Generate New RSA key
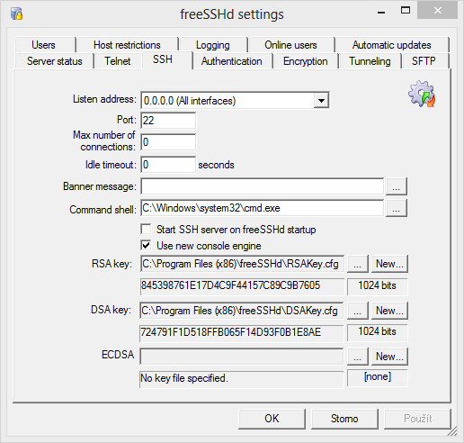 [389, 264]
